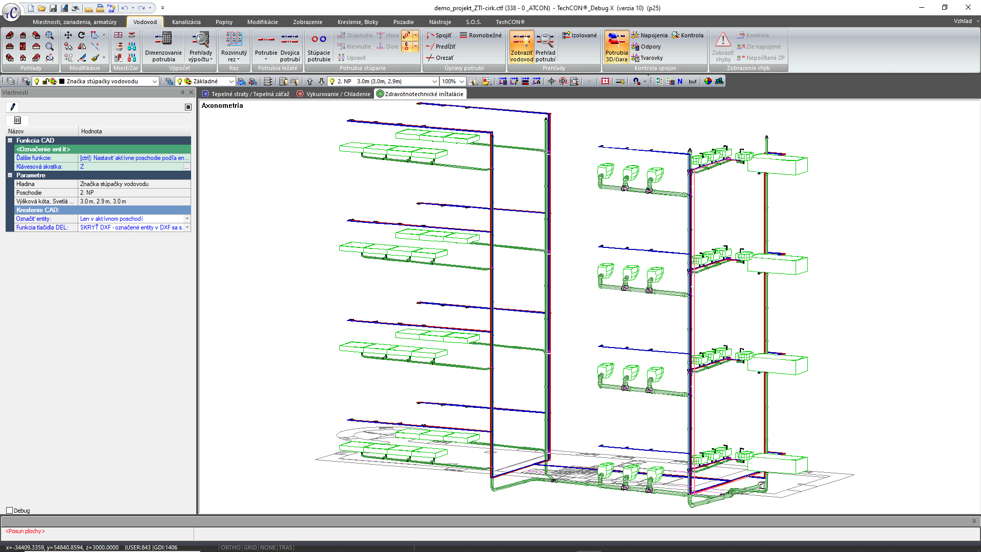Expand the floor selector showing 2. NP
This screenshot has width=981, height=552.
click(x=434, y=81)
